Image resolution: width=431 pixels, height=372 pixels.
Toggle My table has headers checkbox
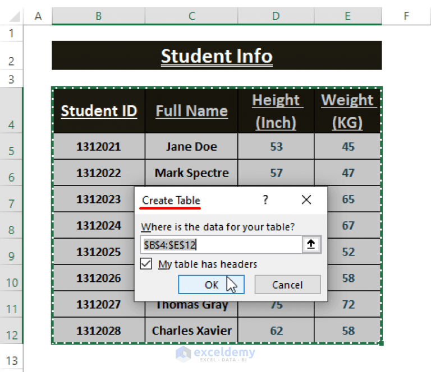pyautogui.click(x=146, y=264)
